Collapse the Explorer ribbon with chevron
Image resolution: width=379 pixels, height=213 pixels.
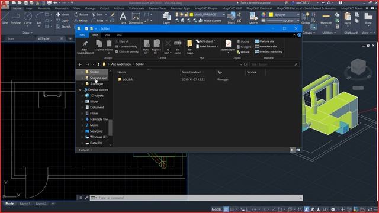(x=294, y=35)
